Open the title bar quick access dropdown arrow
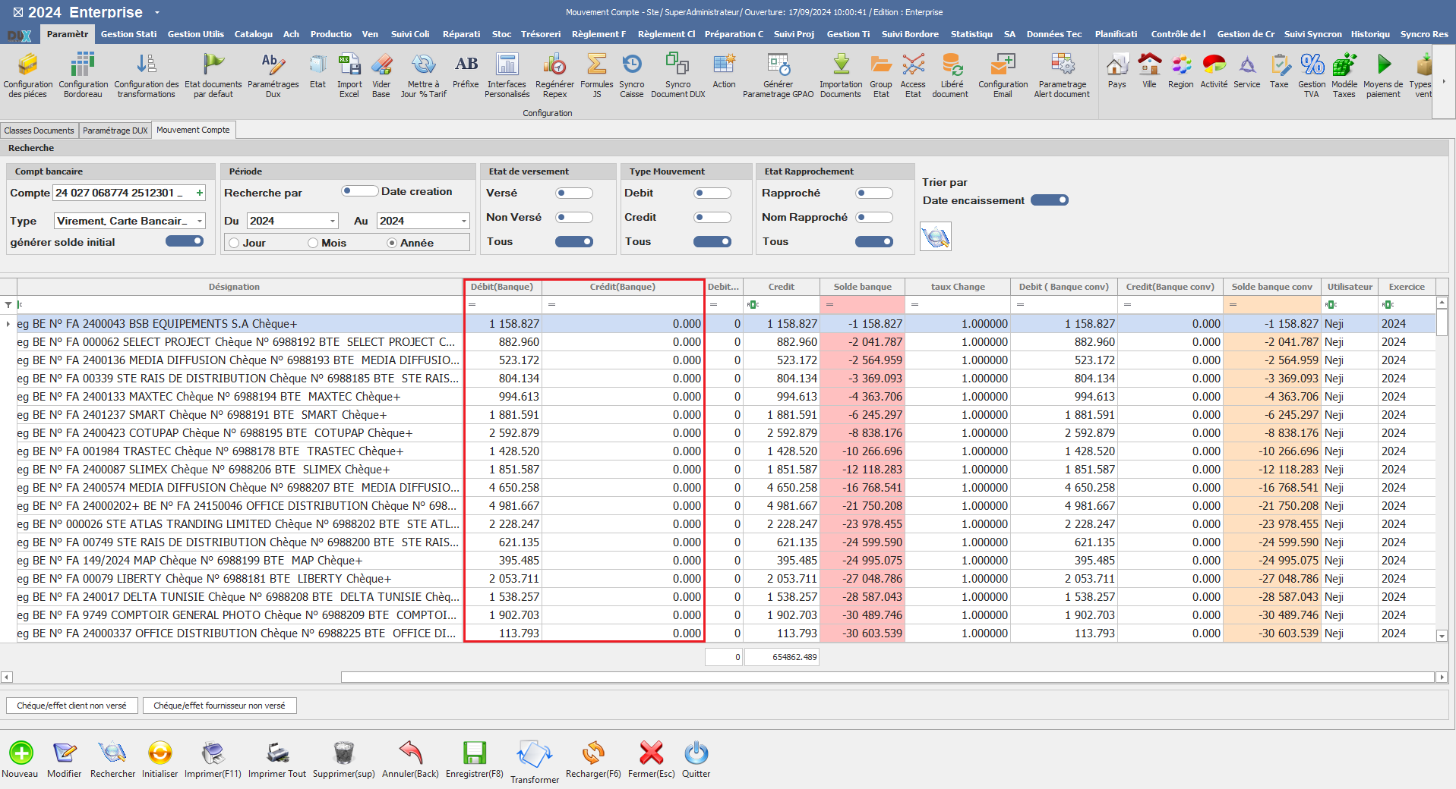Viewport: 1456px width, 789px height. [x=157, y=12]
